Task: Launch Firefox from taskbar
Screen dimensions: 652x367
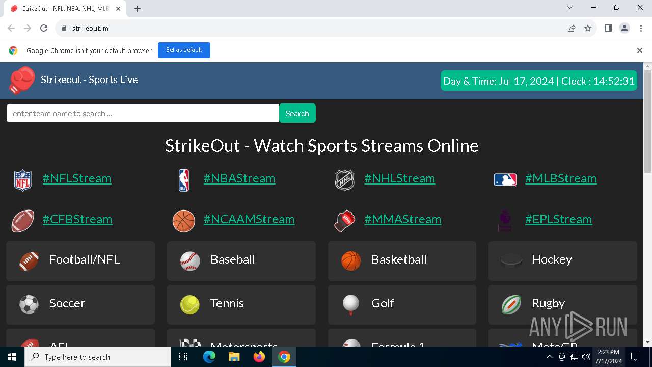Action: [x=259, y=357]
